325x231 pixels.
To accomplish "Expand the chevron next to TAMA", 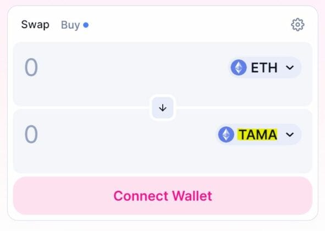I will [290, 135].
